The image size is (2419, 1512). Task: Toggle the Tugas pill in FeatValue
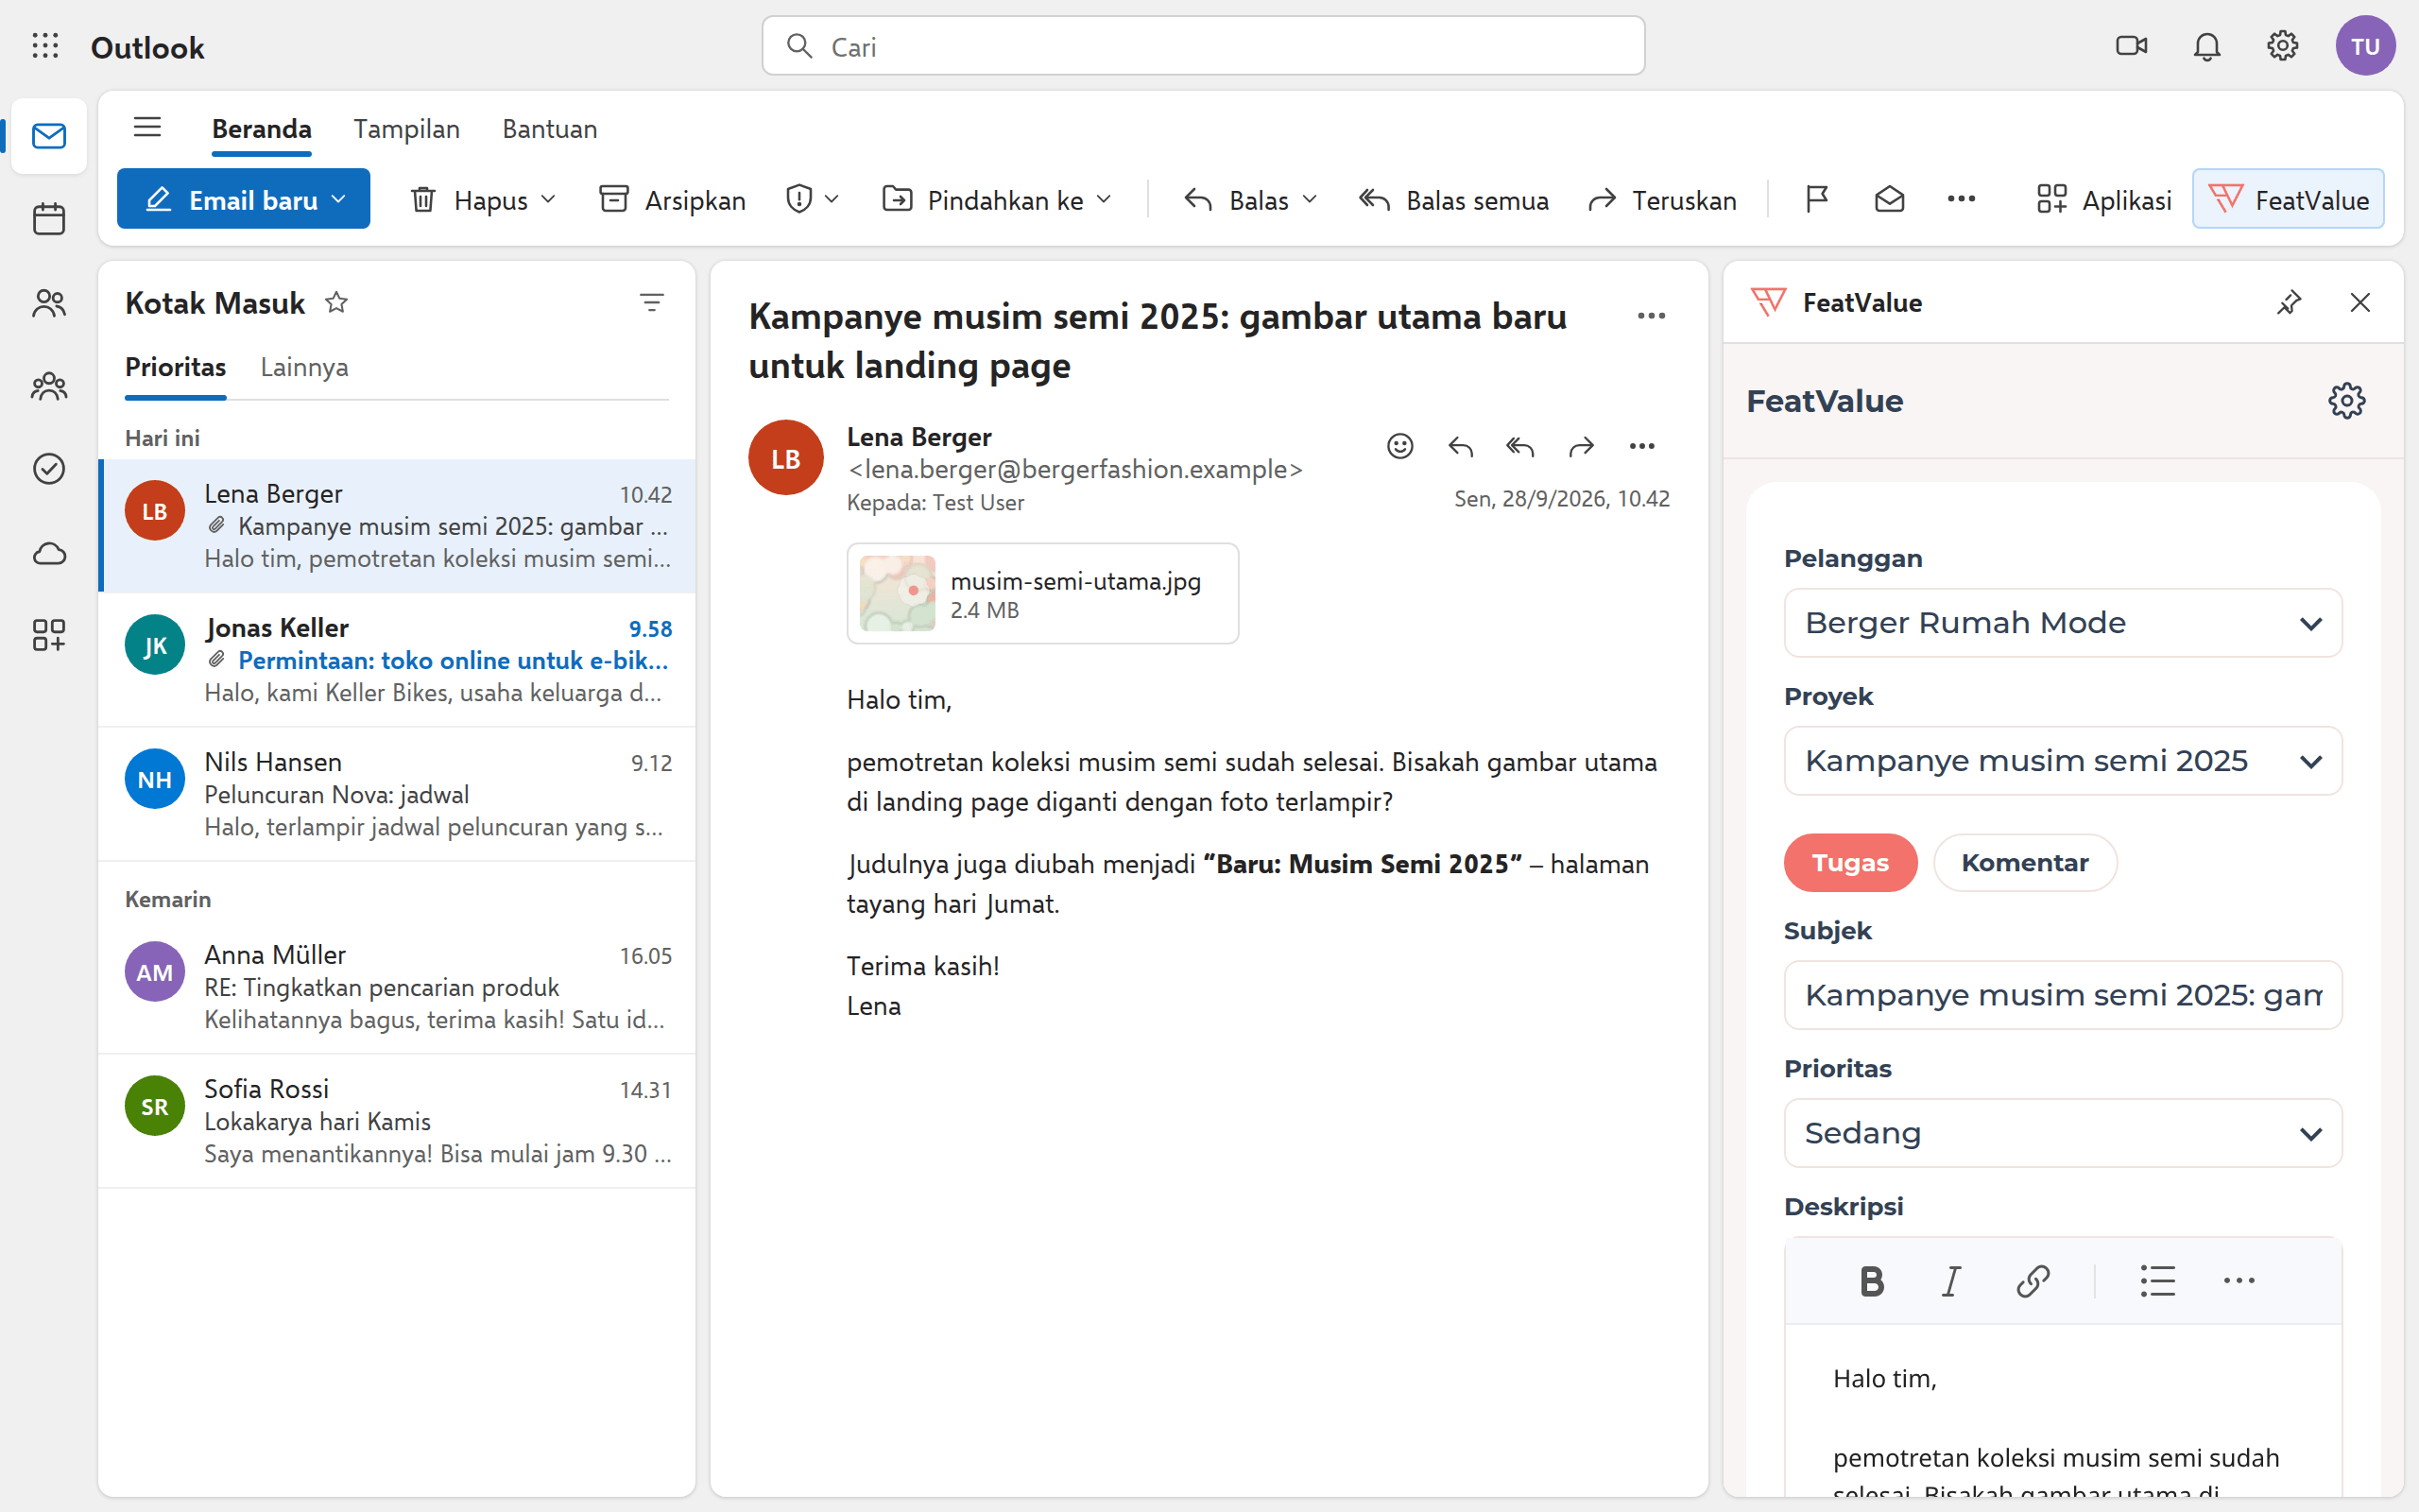[x=1850, y=862]
